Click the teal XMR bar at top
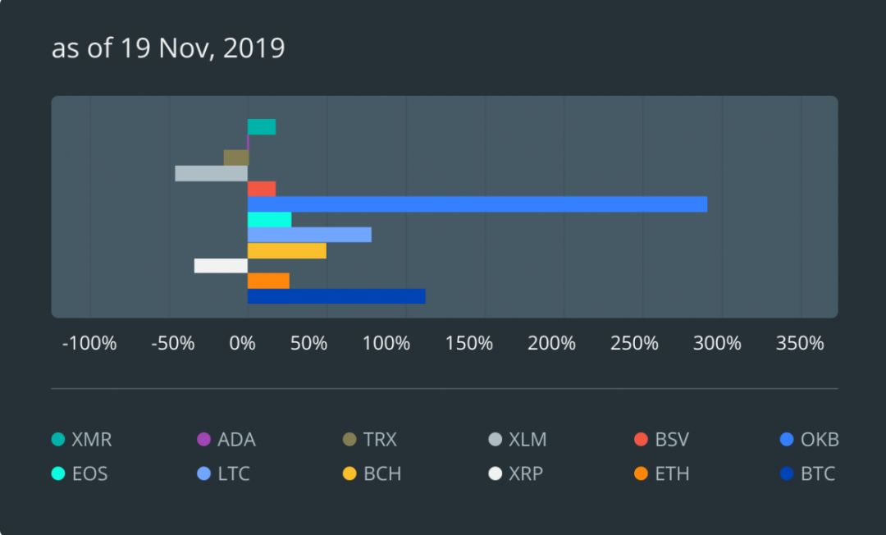Screen dimensions: 886x535 (262, 127)
